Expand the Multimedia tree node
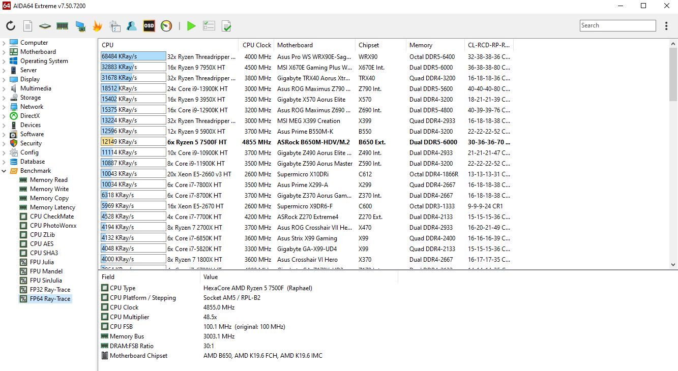678x371 pixels. (4, 88)
